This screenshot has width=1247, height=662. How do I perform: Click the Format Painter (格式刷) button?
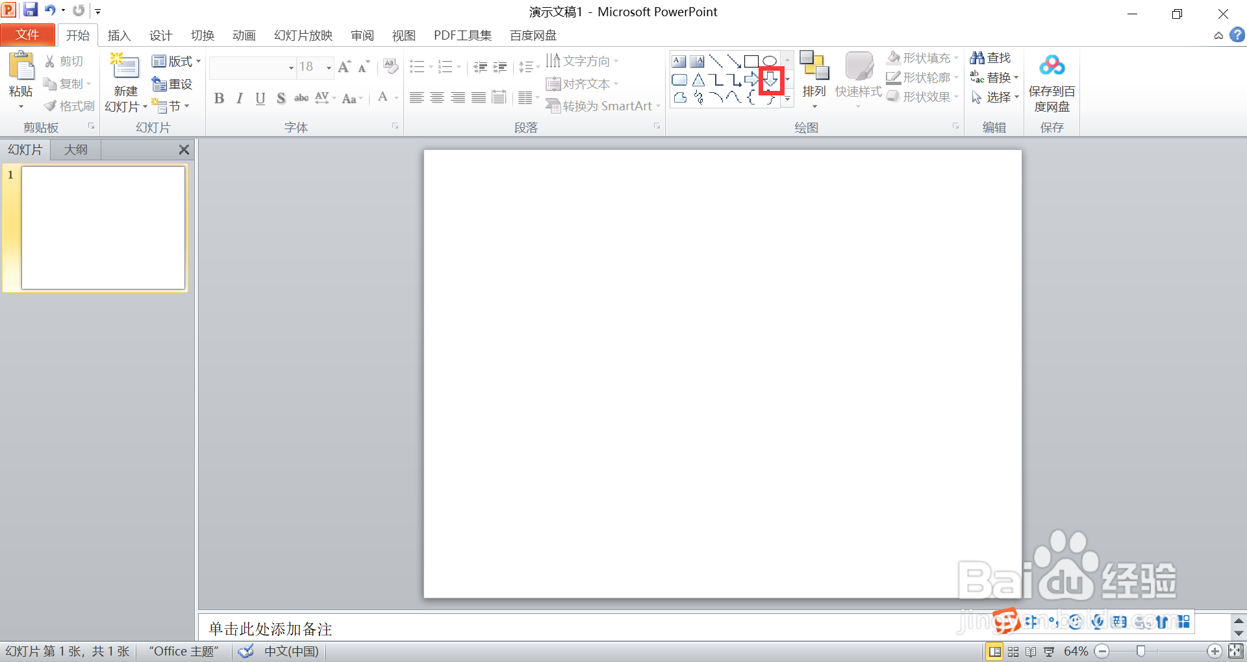[69, 106]
